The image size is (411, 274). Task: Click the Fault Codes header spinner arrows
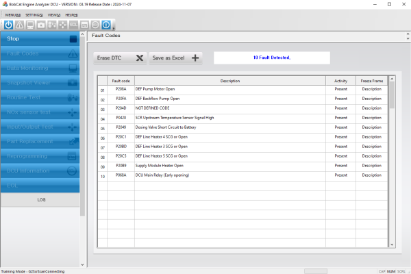pos(408,36)
